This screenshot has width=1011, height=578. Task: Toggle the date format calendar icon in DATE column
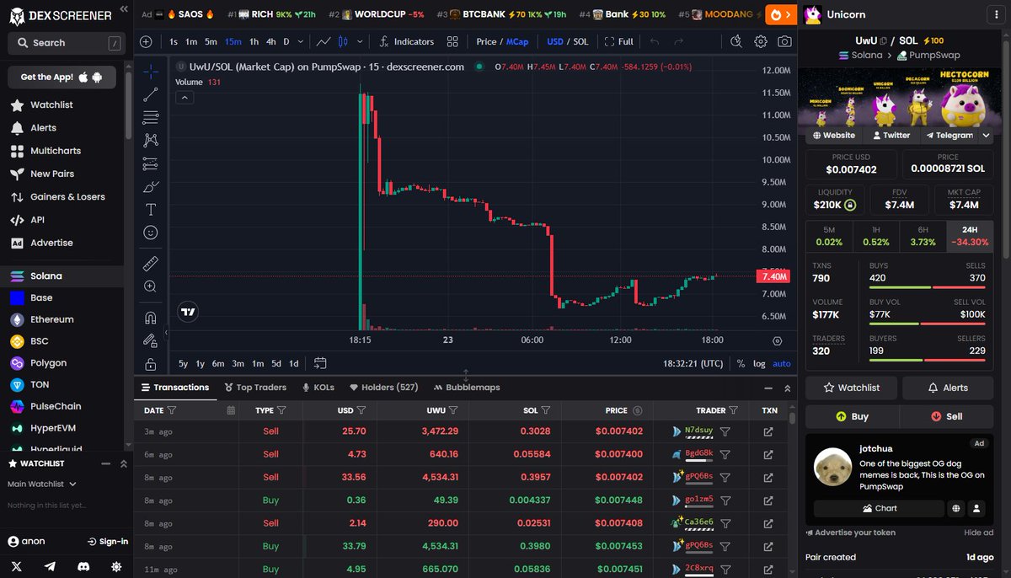click(231, 410)
